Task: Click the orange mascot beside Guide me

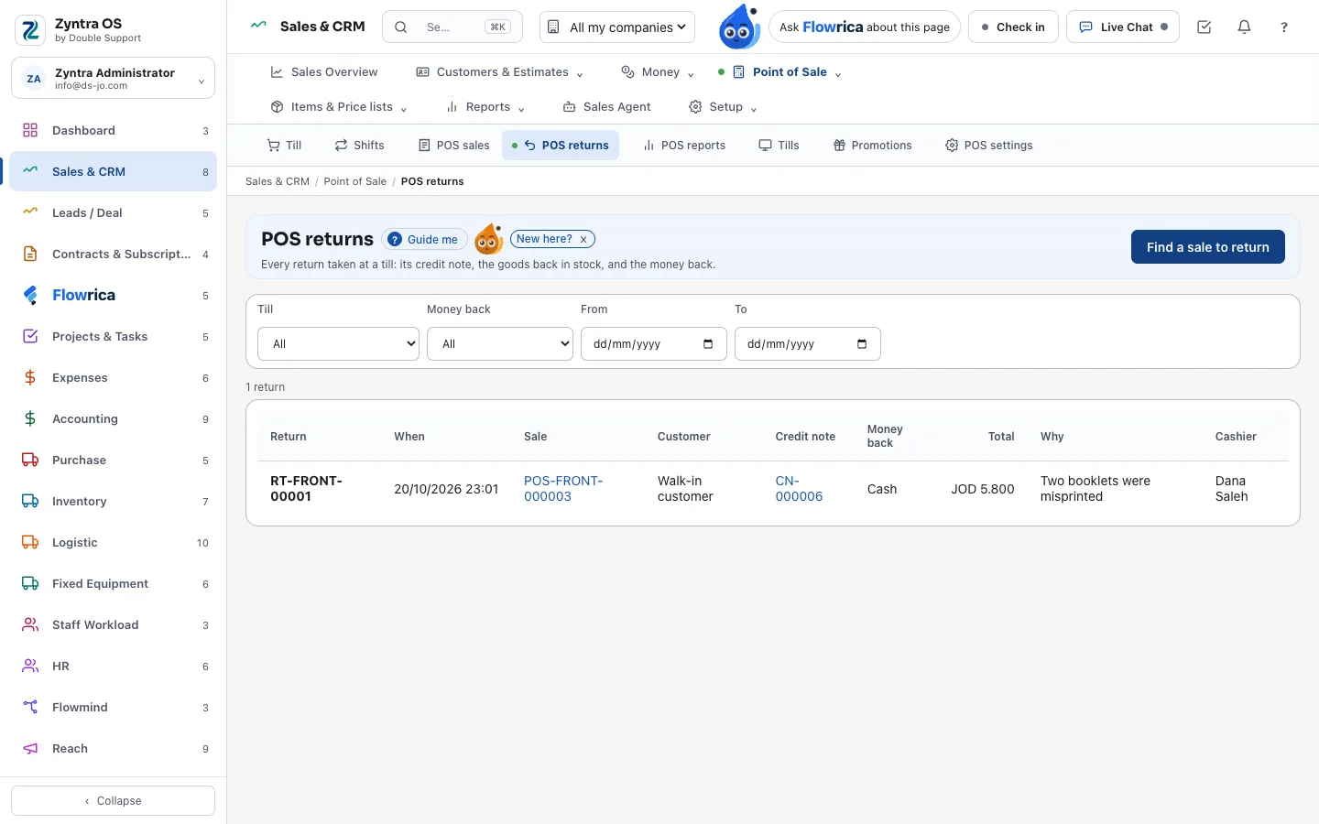Action: [489, 239]
